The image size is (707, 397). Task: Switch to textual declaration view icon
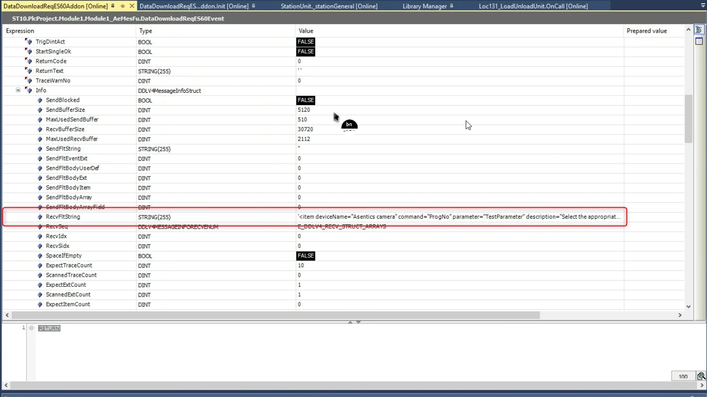(x=699, y=30)
